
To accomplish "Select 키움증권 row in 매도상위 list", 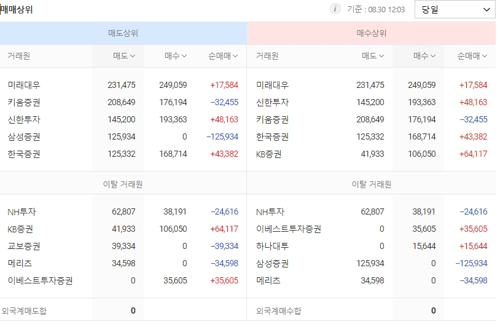I will [123, 102].
